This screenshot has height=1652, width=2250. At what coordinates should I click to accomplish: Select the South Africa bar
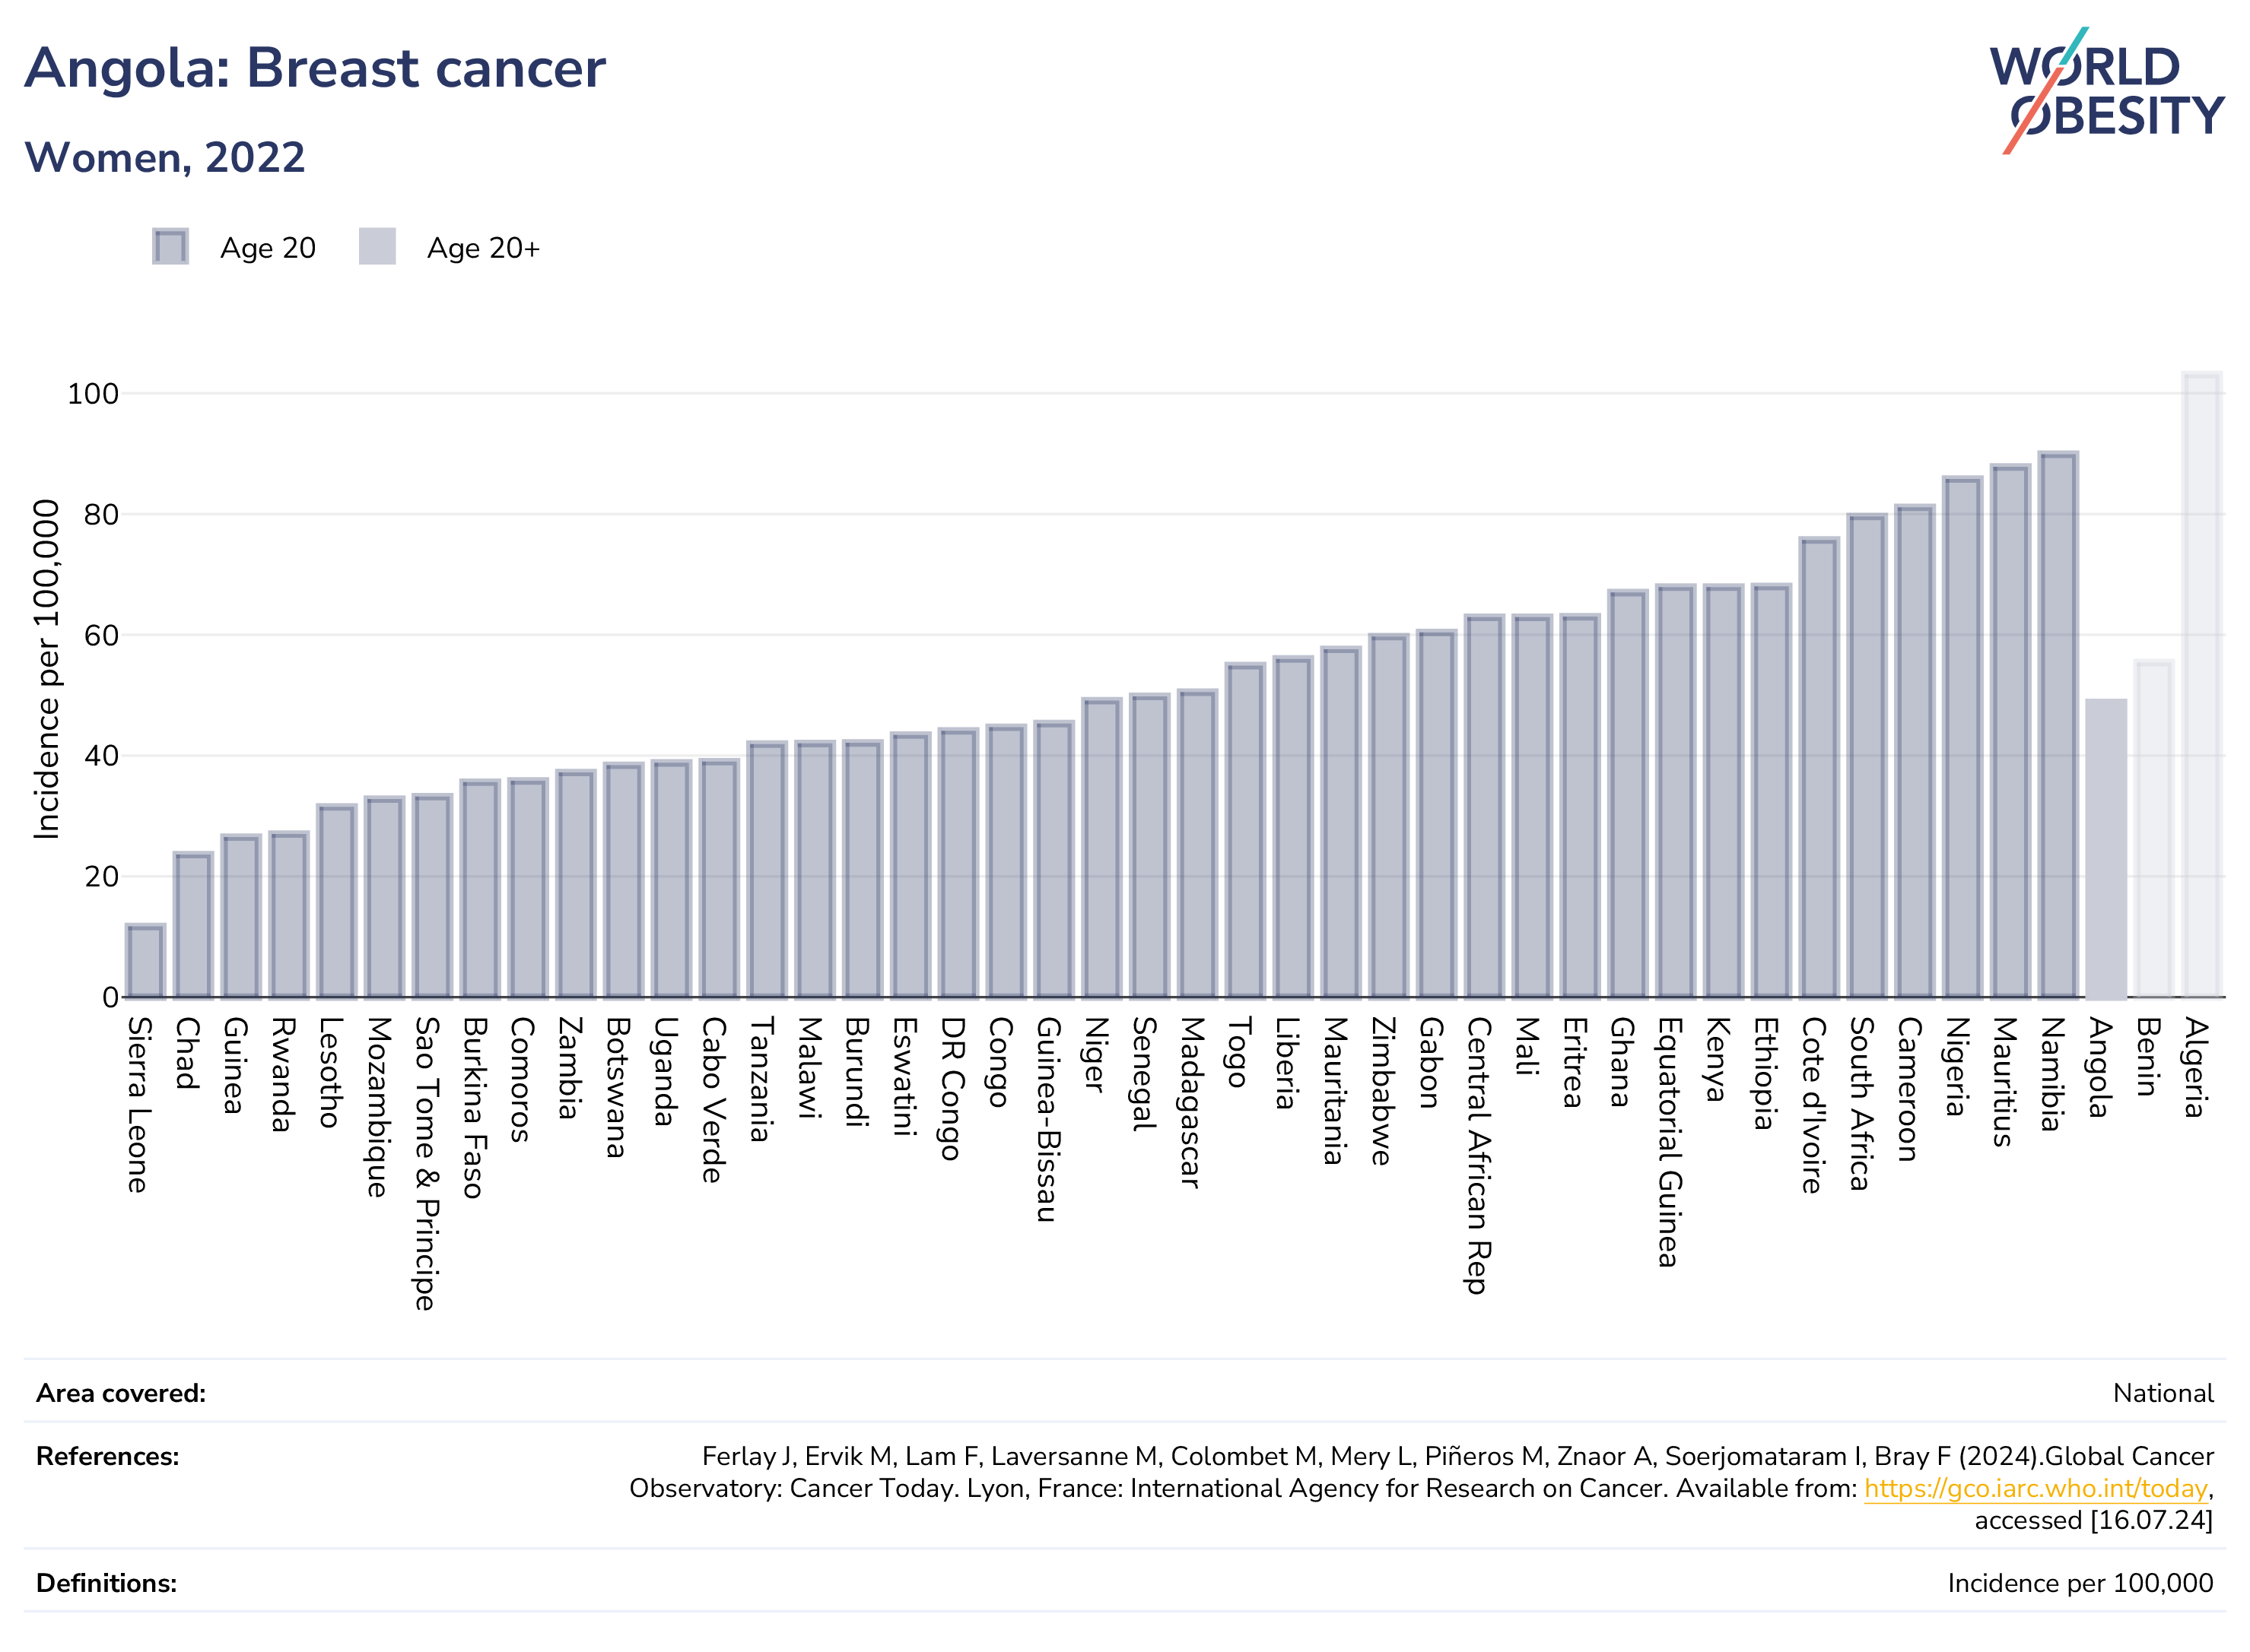1867,755
